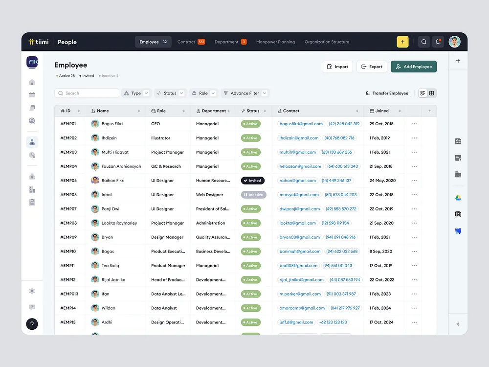Open bagusfikri@gmail.com email link

point(301,124)
